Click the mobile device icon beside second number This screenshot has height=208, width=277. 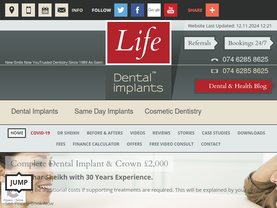(214, 71)
